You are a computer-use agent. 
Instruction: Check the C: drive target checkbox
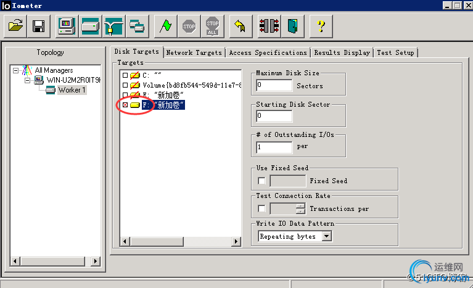[x=125, y=75]
